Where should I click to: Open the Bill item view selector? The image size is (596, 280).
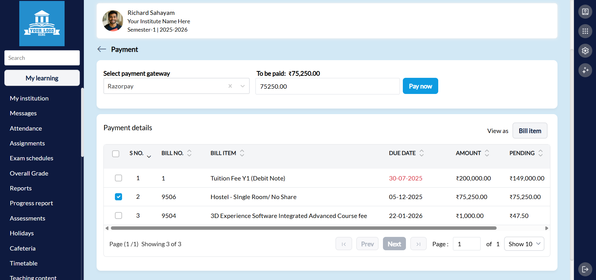[530, 131]
